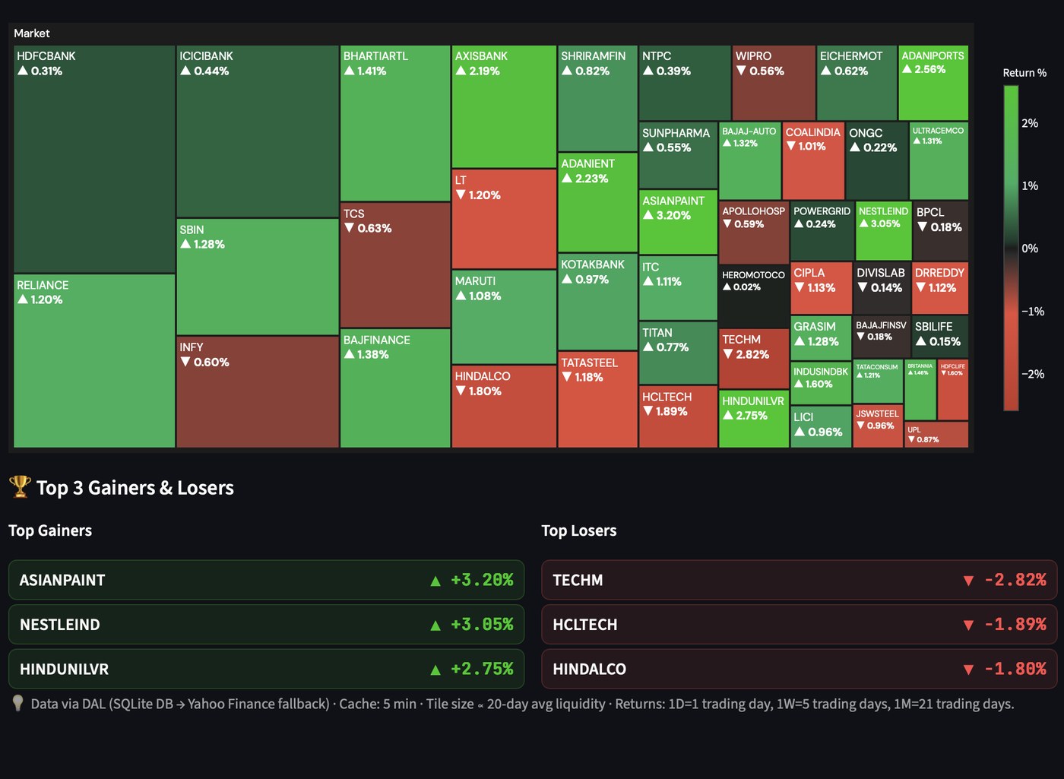The image size is (1064, 779).
Task: Open the NESTLEIND top gainer card
Action: tap(266, 625)
